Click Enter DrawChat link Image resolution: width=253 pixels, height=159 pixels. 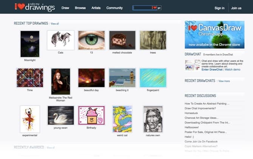[212, 70]
